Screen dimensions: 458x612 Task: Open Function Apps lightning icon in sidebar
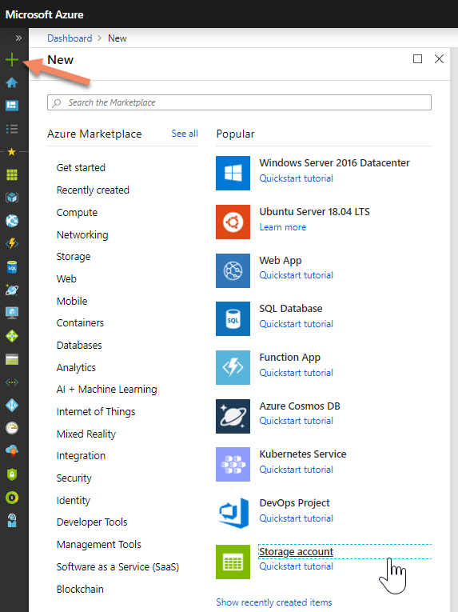pyautogui.click(x=12, y=243)
